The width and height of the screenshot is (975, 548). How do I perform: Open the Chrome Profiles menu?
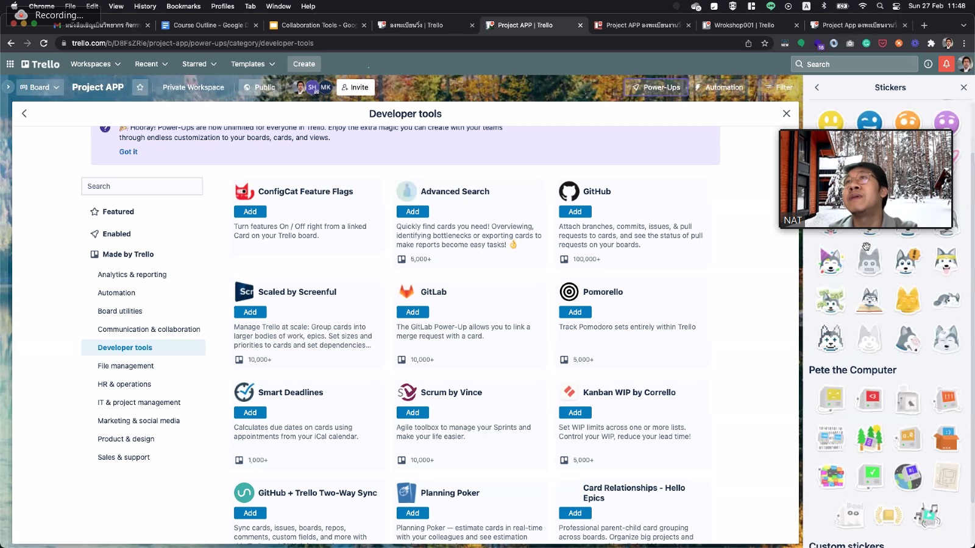(x=222, y=6)
